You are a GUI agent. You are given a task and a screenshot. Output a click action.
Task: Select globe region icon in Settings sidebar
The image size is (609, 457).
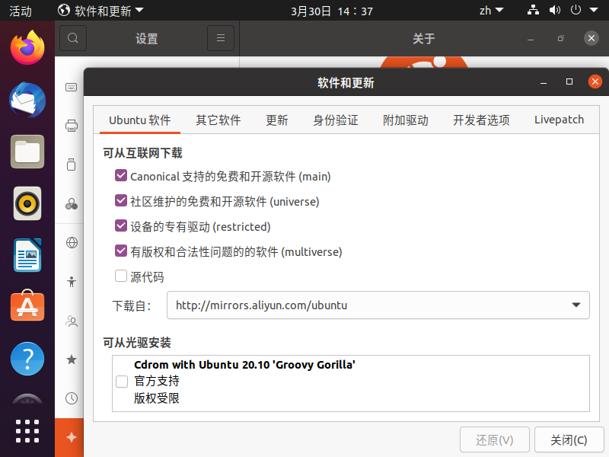point(72,242)
